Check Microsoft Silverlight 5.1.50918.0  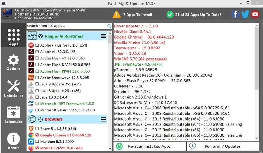pyautogui.click(x=37, y=110)
